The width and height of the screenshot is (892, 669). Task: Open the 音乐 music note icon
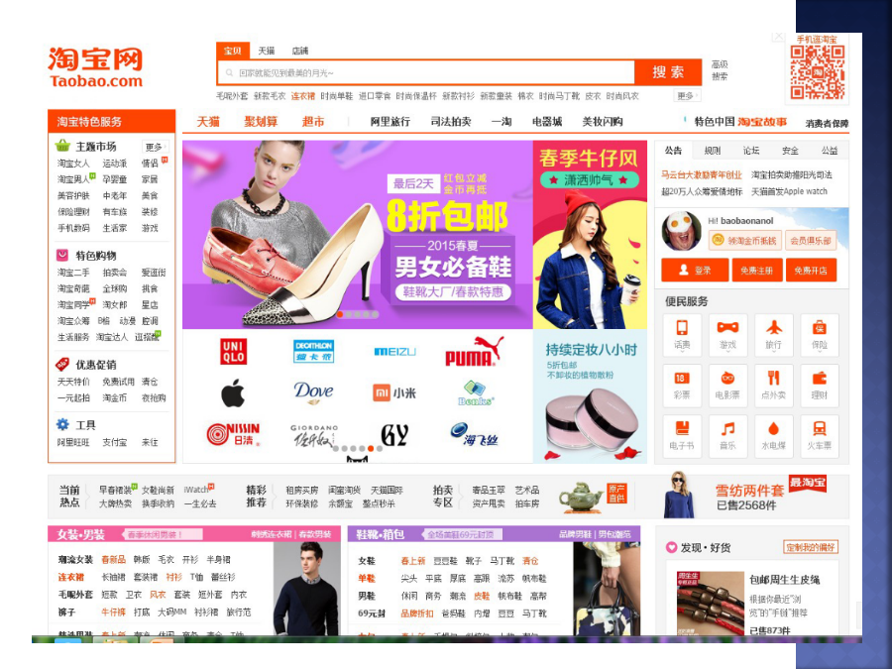727,436
